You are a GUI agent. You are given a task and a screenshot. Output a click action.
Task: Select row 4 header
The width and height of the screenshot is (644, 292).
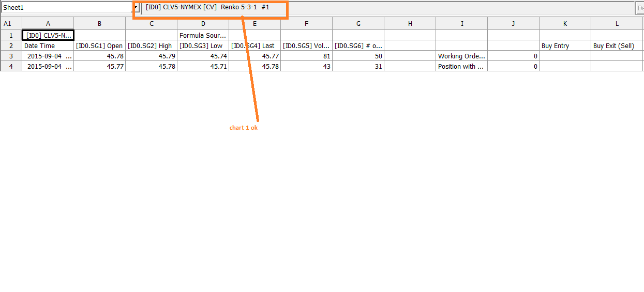pos(11,66)
